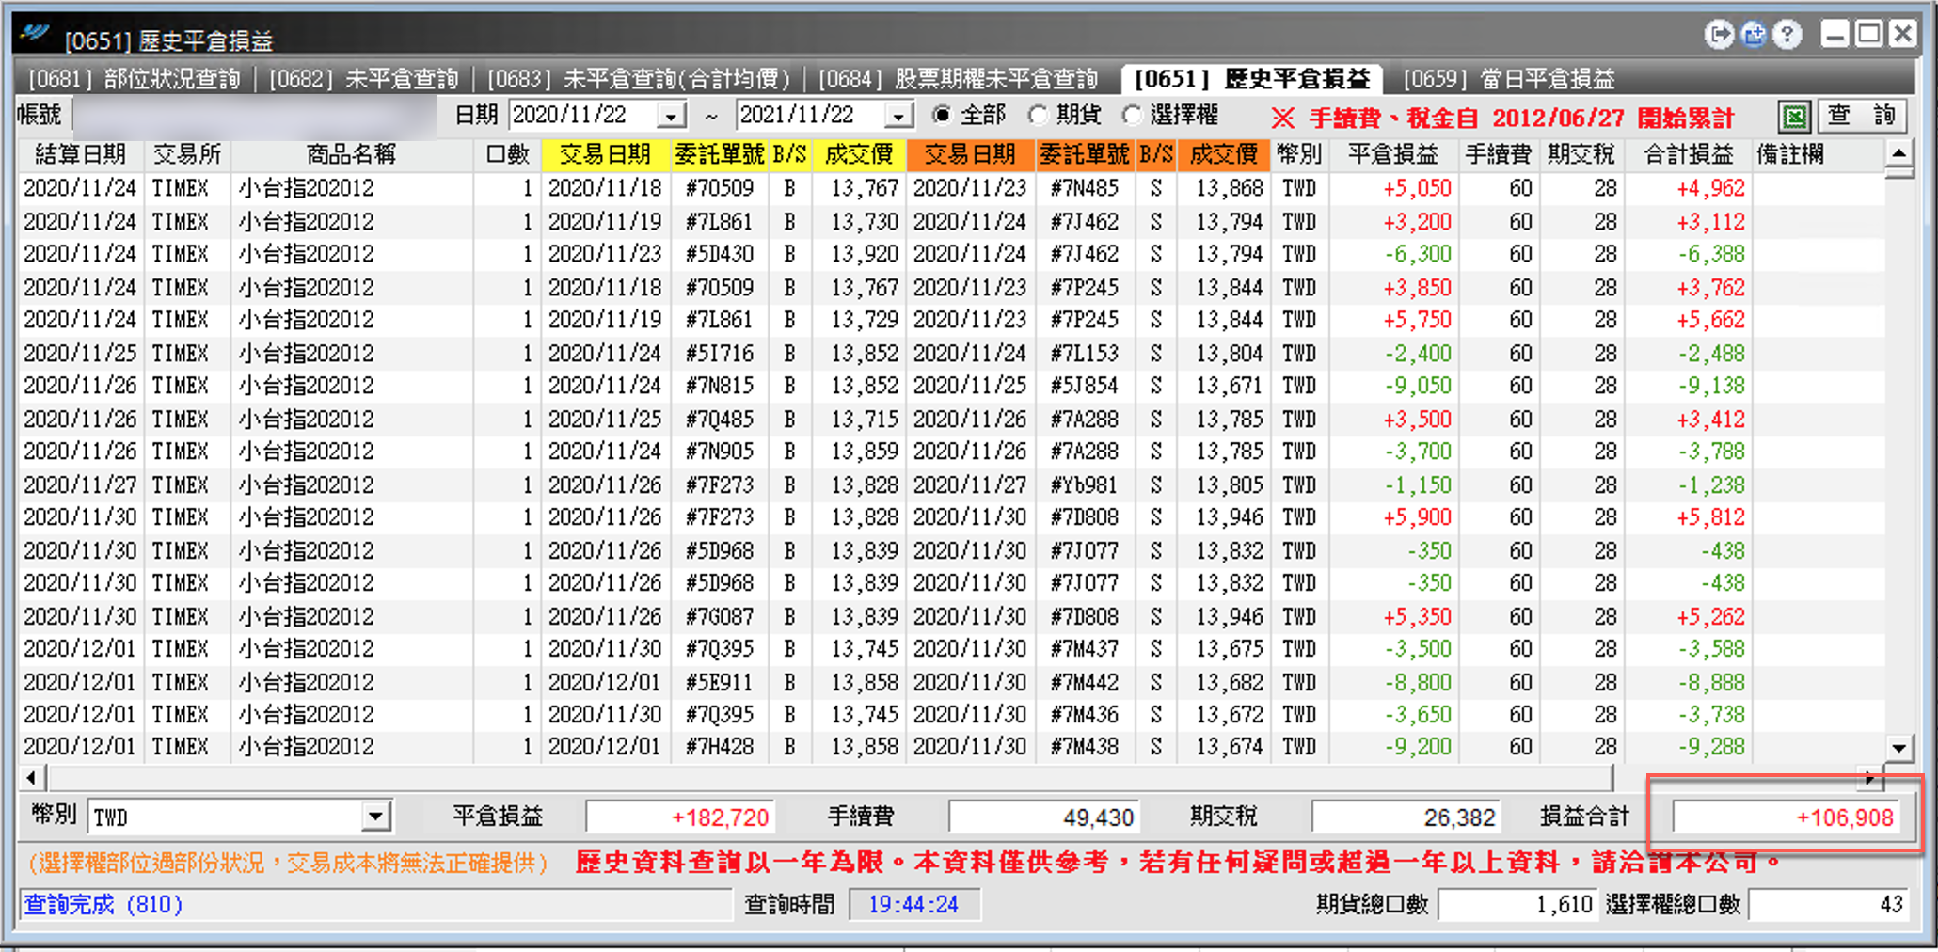Click the arrow icon in title bar
The height and width of the screenshot is (952, 1938).
(x=1719, y=36)
